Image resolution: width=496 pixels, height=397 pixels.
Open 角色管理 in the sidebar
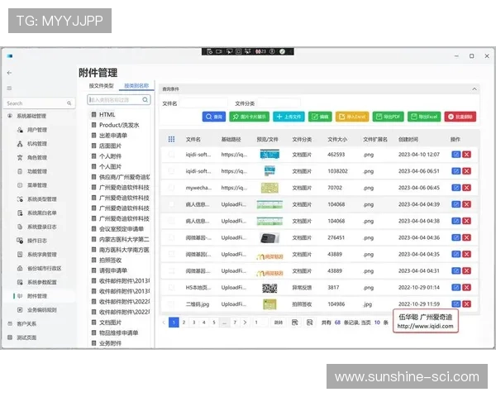tap(36, 158)
